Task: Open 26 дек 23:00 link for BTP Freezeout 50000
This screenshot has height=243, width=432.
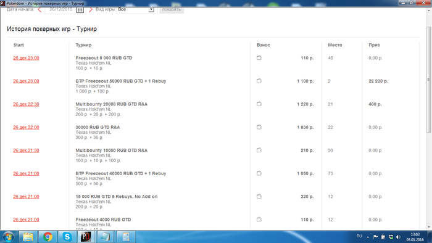Action: [26, 81]
